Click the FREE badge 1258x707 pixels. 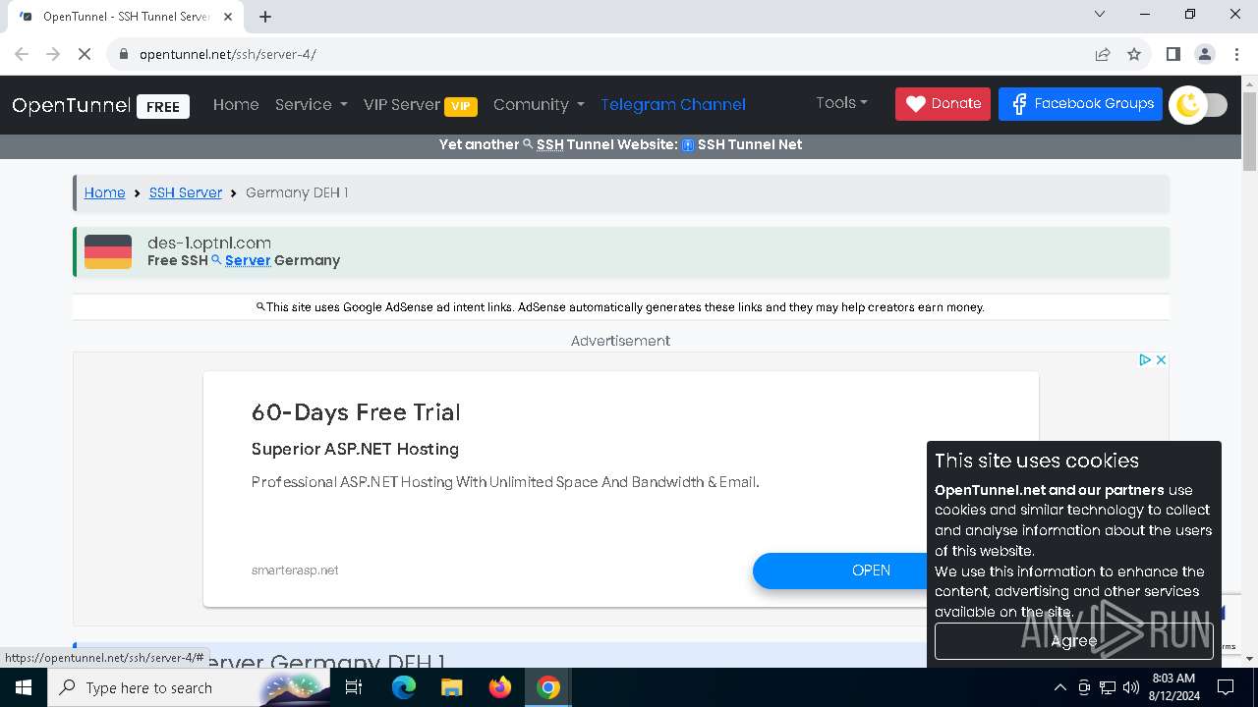[163, 106]
